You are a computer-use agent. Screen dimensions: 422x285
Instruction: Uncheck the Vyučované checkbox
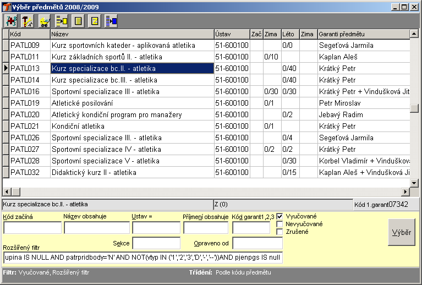[280, 216]
